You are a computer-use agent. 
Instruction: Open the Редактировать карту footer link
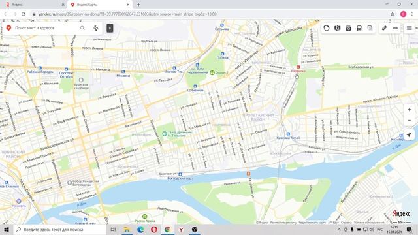tap(312, 223)
